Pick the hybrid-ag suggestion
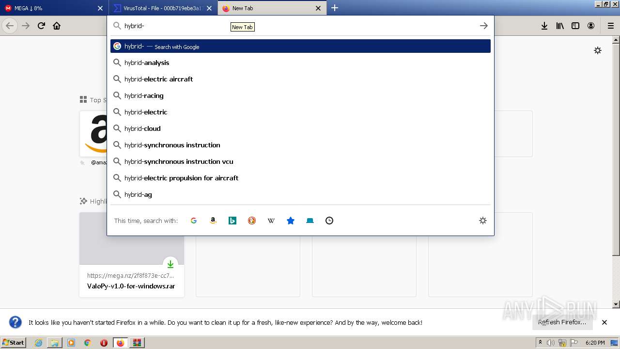This screenshot has width=620, height=349. tap(300, 194)
